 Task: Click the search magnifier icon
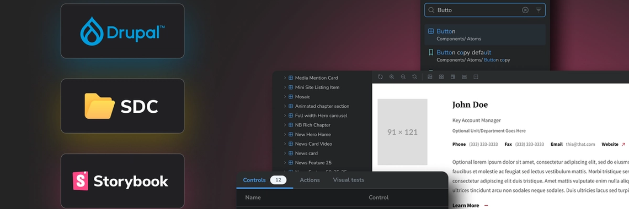click(x=431, y=10)
